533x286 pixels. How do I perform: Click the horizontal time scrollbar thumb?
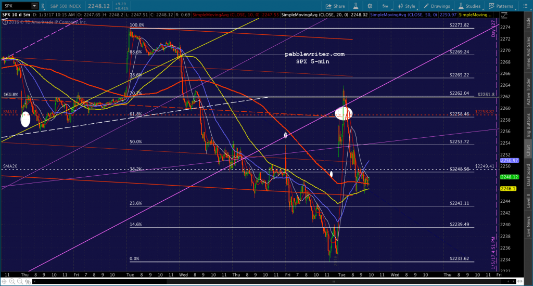[x=334, y=282]
